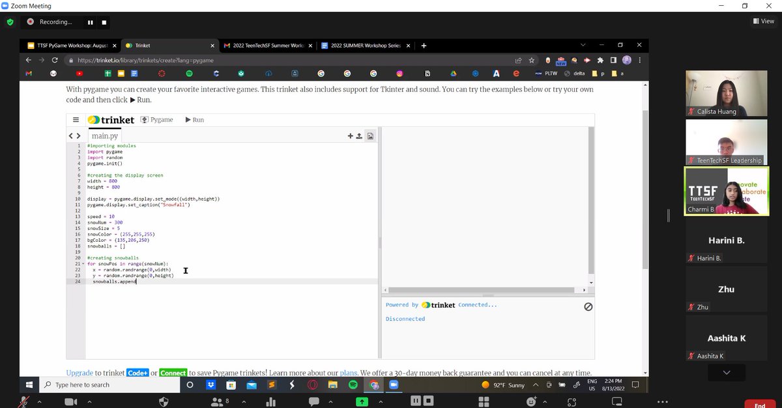Screen dimensions: 782x408
Task: Go to previous file tab arrow
Action: 71,136
